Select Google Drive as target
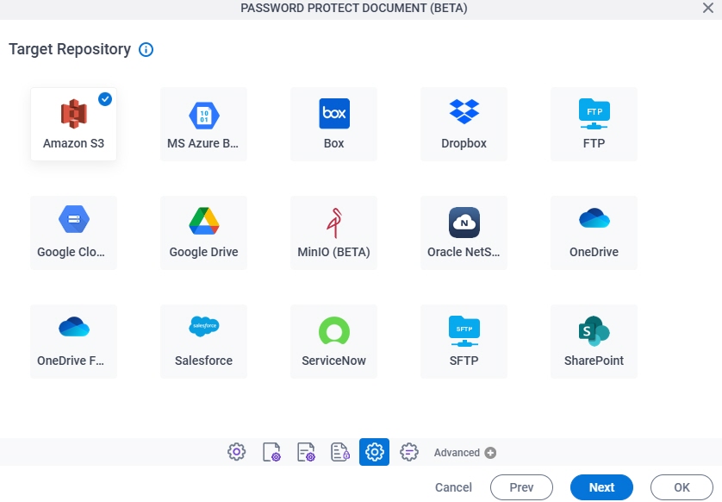722x502 pixels. [x=203, y=233]
